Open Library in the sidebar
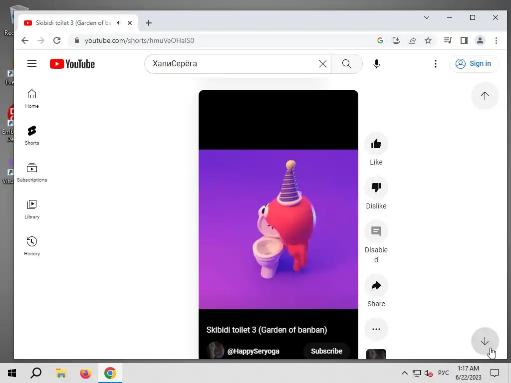 pos(32,209)
